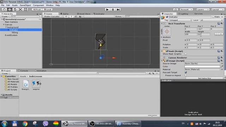The height and width of the screenshot is (127, 226).
Task: Toggle the 2D view mode button
Action: point(66,17)
